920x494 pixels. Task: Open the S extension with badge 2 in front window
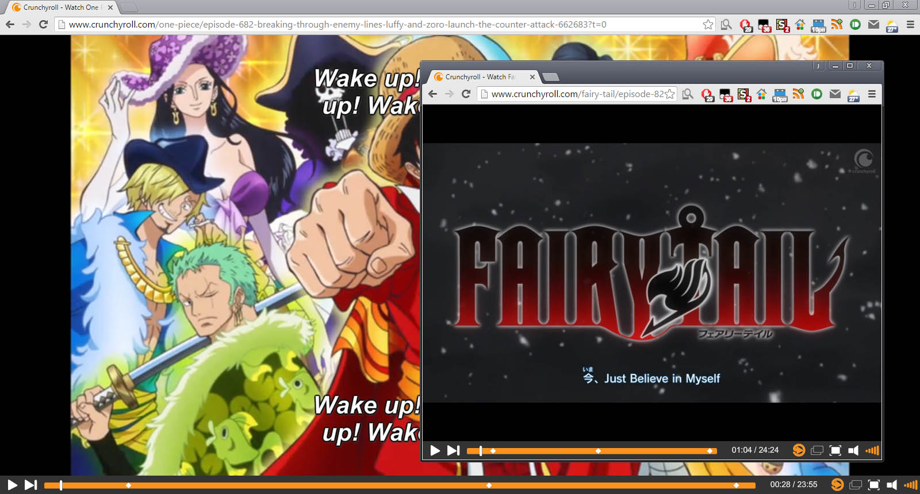pos(744,94)
